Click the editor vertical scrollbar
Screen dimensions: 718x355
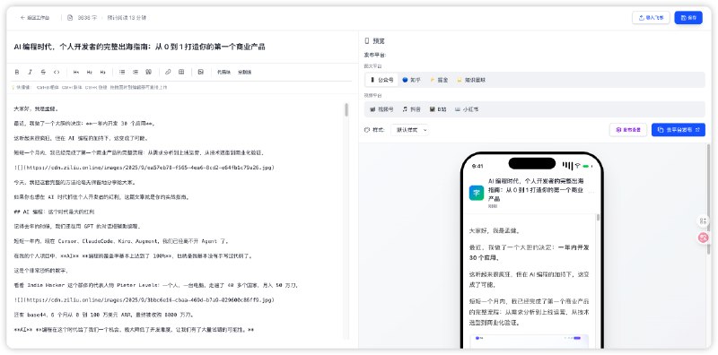346,109
